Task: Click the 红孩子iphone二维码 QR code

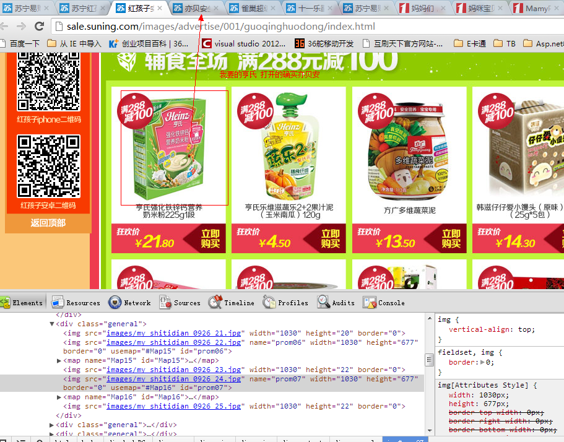Action: pos(48,82)
